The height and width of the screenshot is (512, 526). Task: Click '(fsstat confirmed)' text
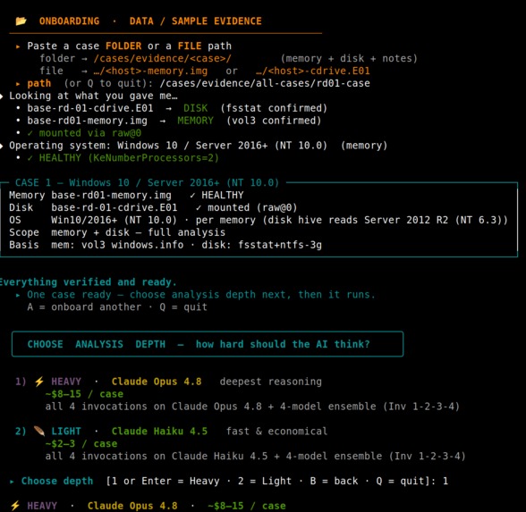(274, 108)
